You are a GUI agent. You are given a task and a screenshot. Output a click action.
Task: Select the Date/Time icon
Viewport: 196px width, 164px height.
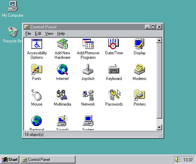pyautogui.click(x=114, y=44)
